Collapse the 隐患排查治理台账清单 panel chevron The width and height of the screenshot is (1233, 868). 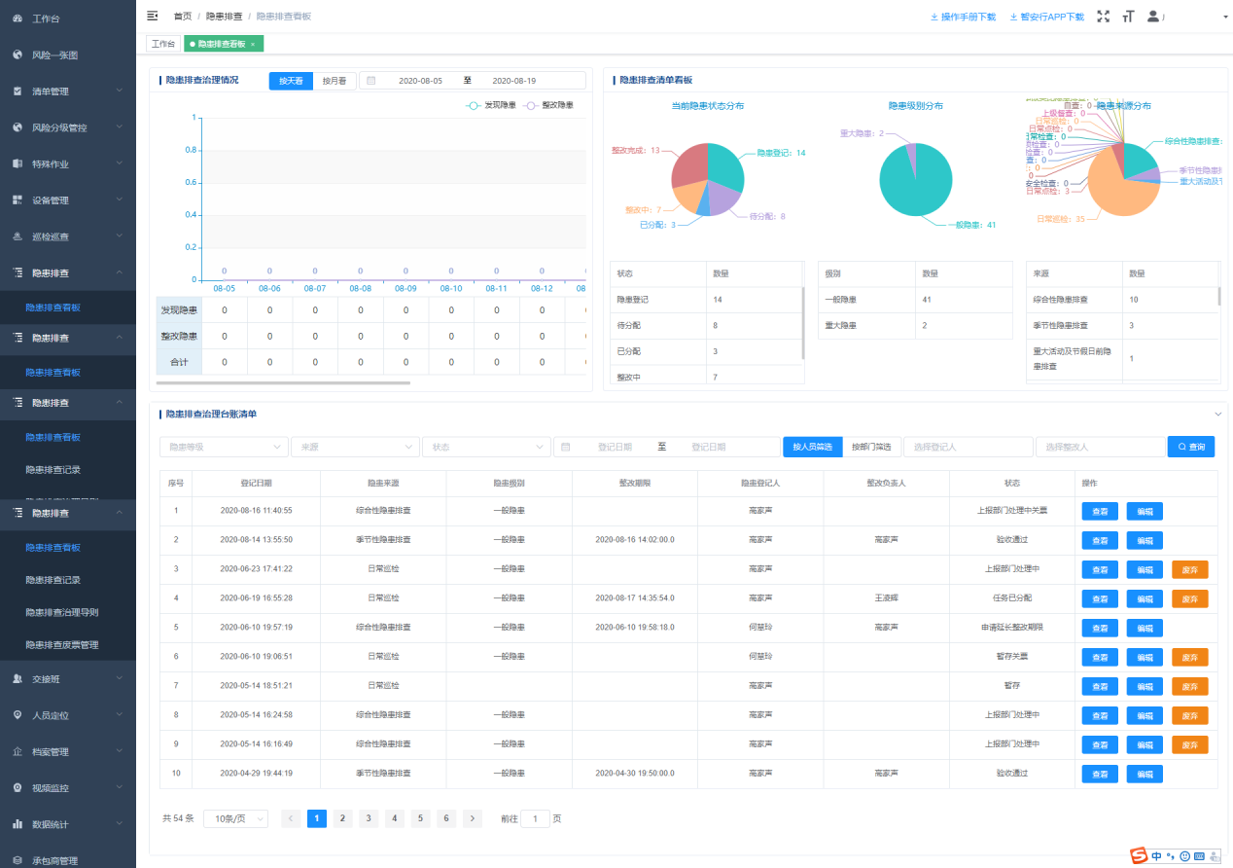(x=1218, y=414)
